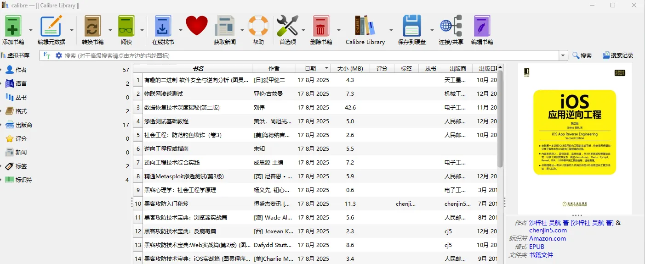
Task: Click the Add Books (添加书籍) icon
Action: coord(13,26)
